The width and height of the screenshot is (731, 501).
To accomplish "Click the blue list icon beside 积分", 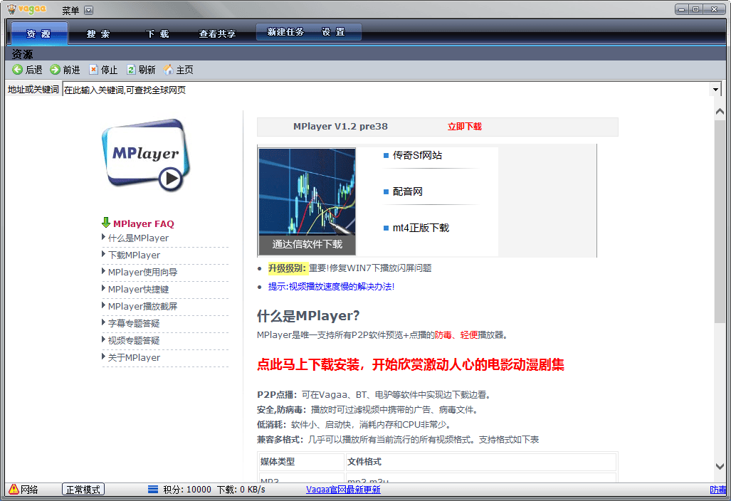I will 153,489.
